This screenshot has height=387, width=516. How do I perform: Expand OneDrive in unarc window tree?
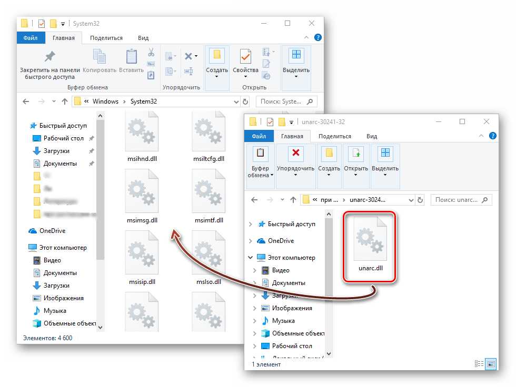tap(251, 241)
